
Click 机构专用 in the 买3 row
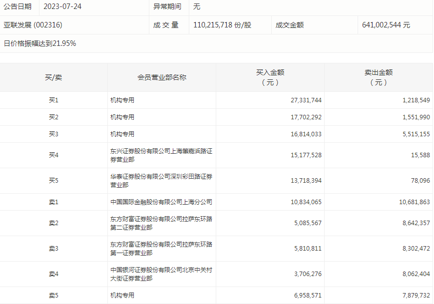[x=122, y=134]
